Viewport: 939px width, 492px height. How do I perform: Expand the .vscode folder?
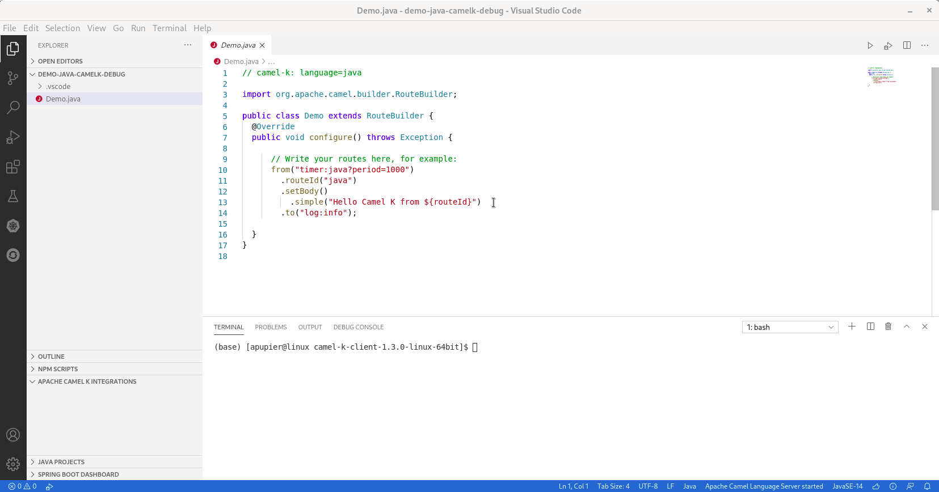(x=58, y=87)
